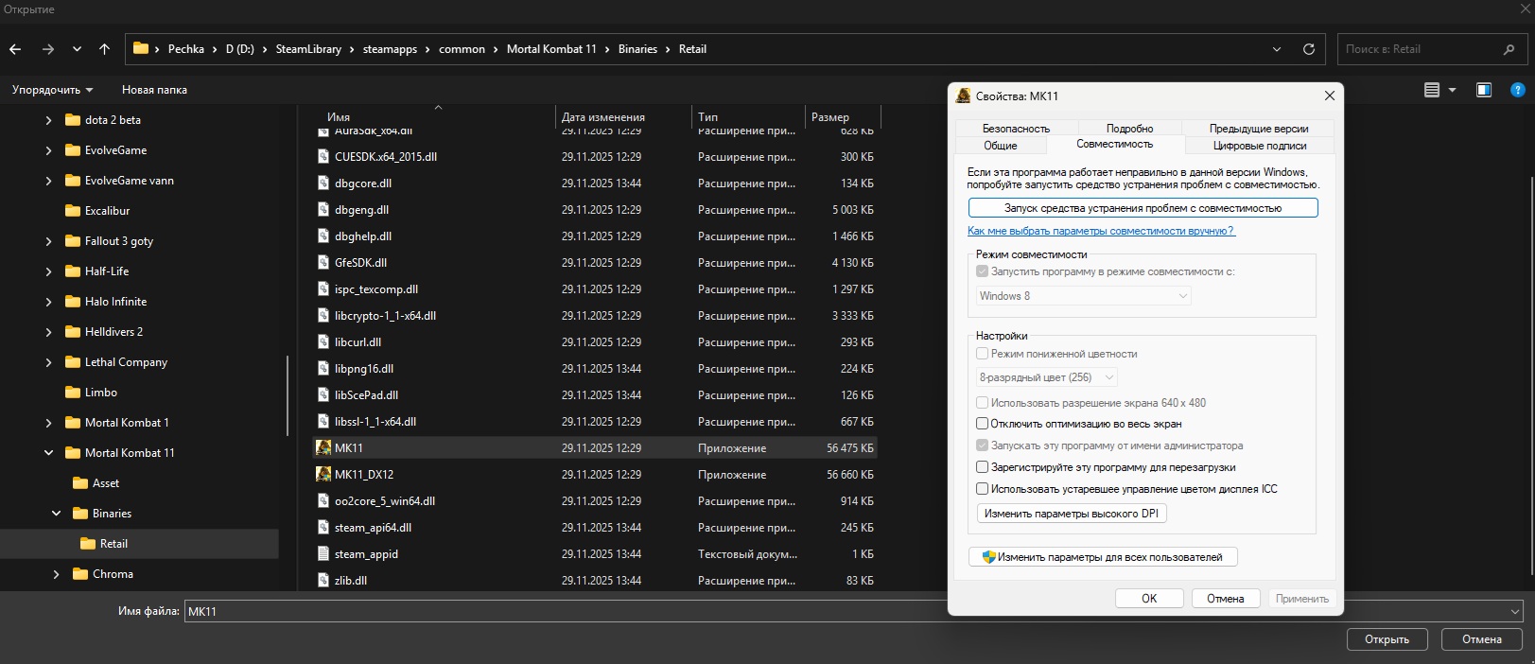Select the Asset folder in tree
Image resolution: width=1535 pixels, height=664 pixels.
[x=106, y=483]
